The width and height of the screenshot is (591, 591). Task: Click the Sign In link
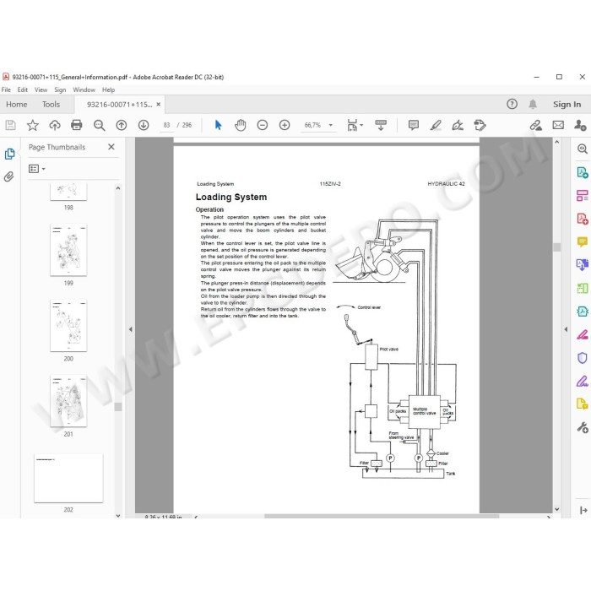[567, 105]
